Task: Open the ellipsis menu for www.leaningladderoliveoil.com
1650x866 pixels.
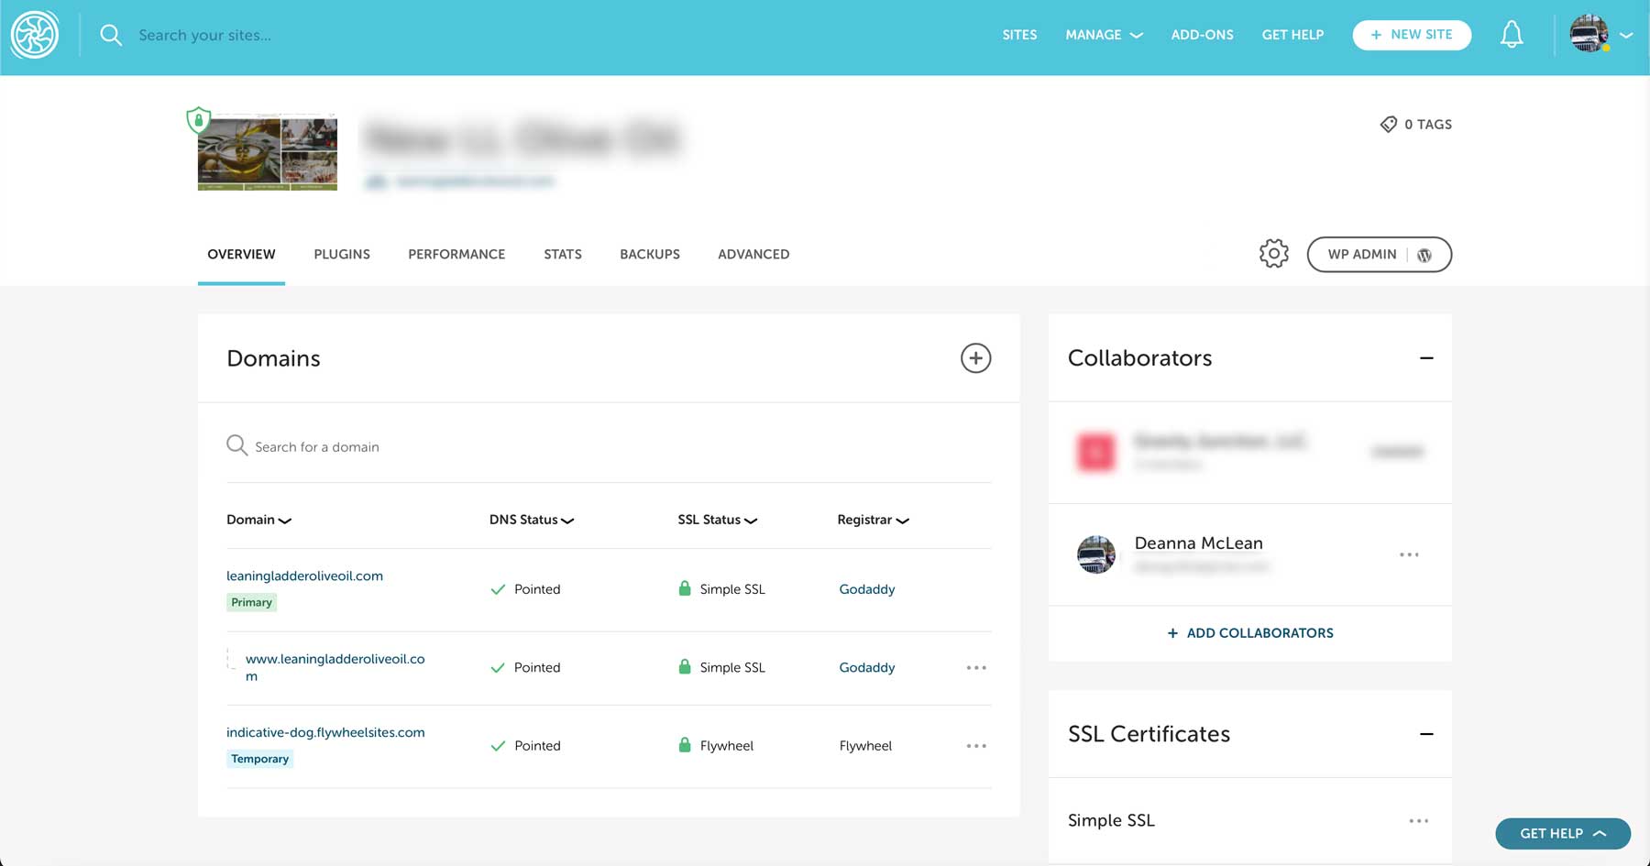Action: pos(976,668)
